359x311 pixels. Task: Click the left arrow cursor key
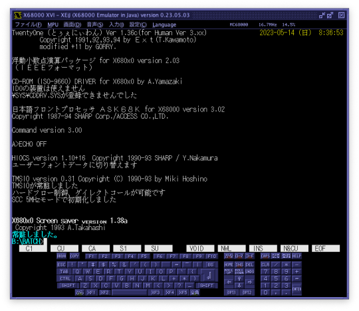pyautogui.click(x=229, y=282)
